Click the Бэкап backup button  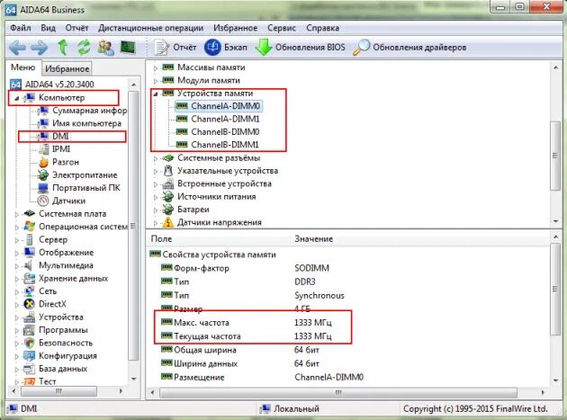(x=226, y=48)
